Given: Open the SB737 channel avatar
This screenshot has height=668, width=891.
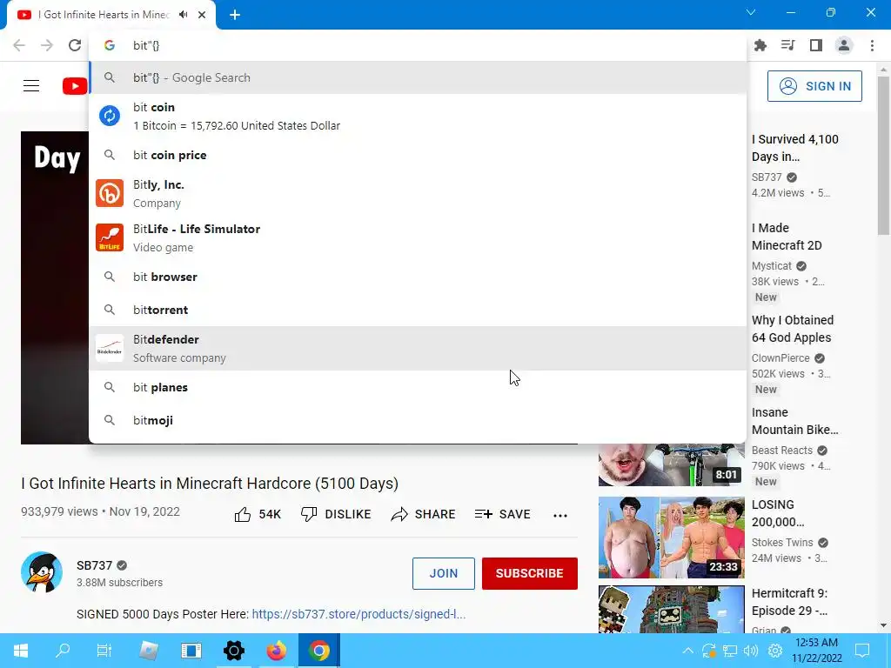Looking at the screenshot, I should tap(42, 572).
